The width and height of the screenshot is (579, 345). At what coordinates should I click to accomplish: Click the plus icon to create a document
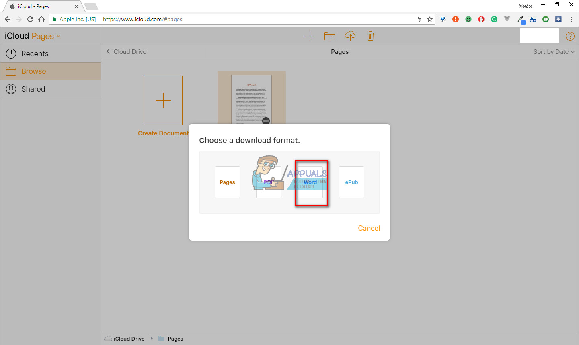click(x=309, y=36)
